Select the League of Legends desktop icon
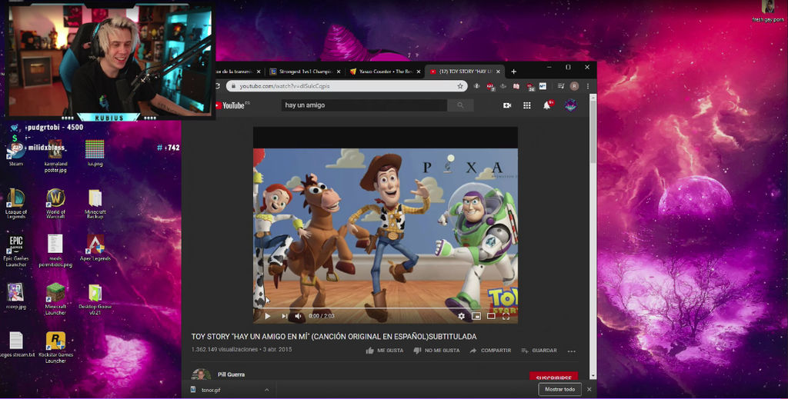 [15, 203]
